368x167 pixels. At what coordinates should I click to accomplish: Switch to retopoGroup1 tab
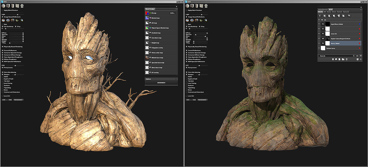tap(323, 9)
